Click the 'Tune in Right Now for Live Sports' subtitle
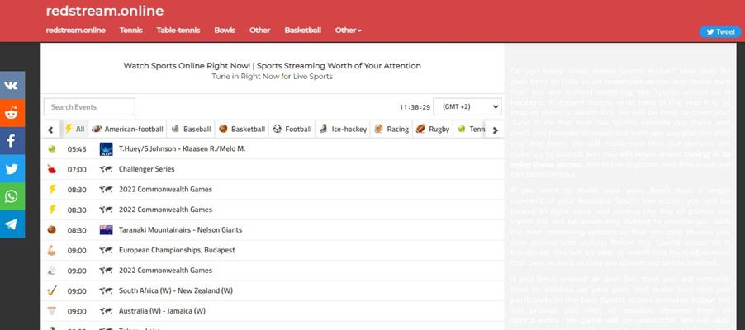This screenshot has height=330, width=745. click(273, 77)
